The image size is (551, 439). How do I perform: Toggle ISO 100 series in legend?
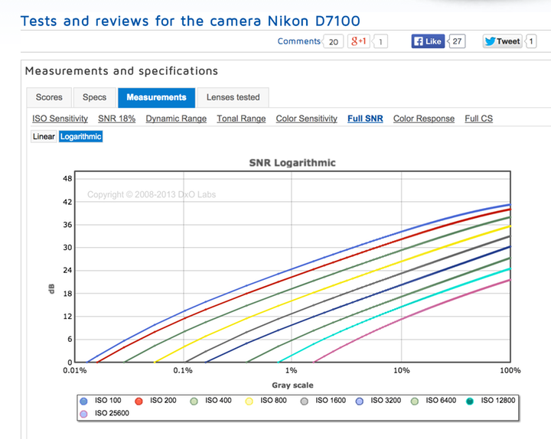(x=99, y=400)
